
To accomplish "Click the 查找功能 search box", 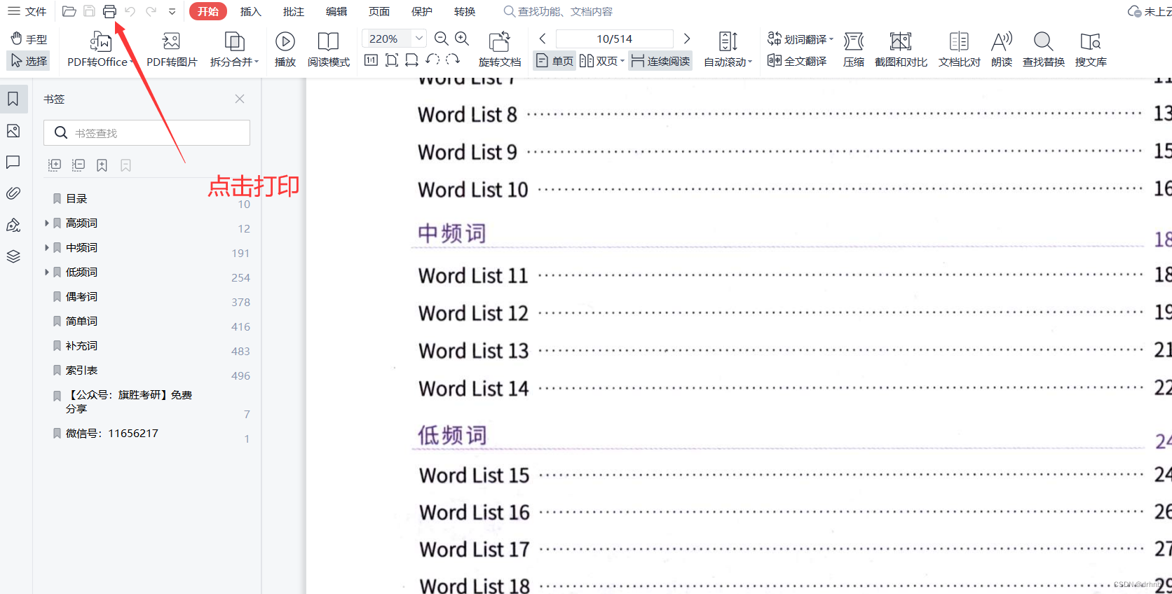I will [558, 11].
